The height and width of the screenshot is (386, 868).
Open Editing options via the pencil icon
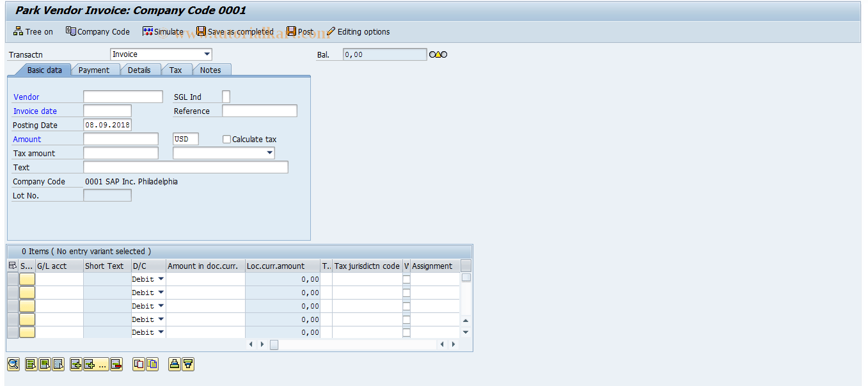coord(331,31)
